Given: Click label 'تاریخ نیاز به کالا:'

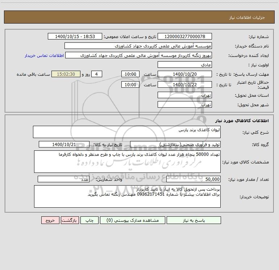Looking at the screenshot, I should pos(108,145).
